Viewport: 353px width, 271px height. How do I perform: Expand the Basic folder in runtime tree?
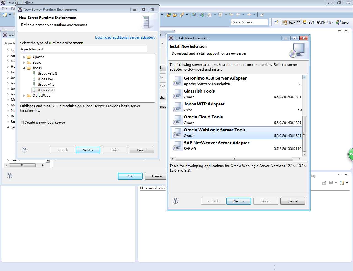click(x=24, y=63)
